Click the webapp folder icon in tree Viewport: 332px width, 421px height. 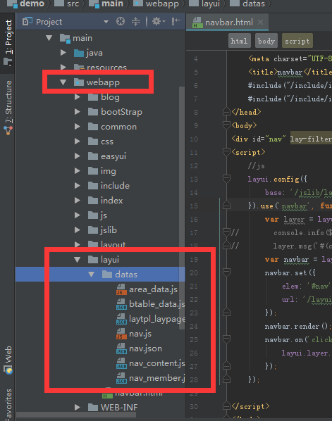point(79,82)
